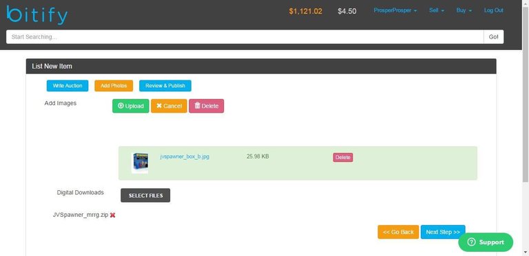
Task: Switch to the Add Photos step
Action: [x=114, y=86]
